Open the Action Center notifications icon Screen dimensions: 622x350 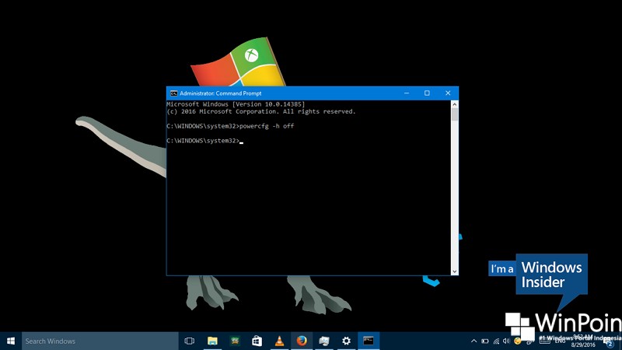pos(609,341)
